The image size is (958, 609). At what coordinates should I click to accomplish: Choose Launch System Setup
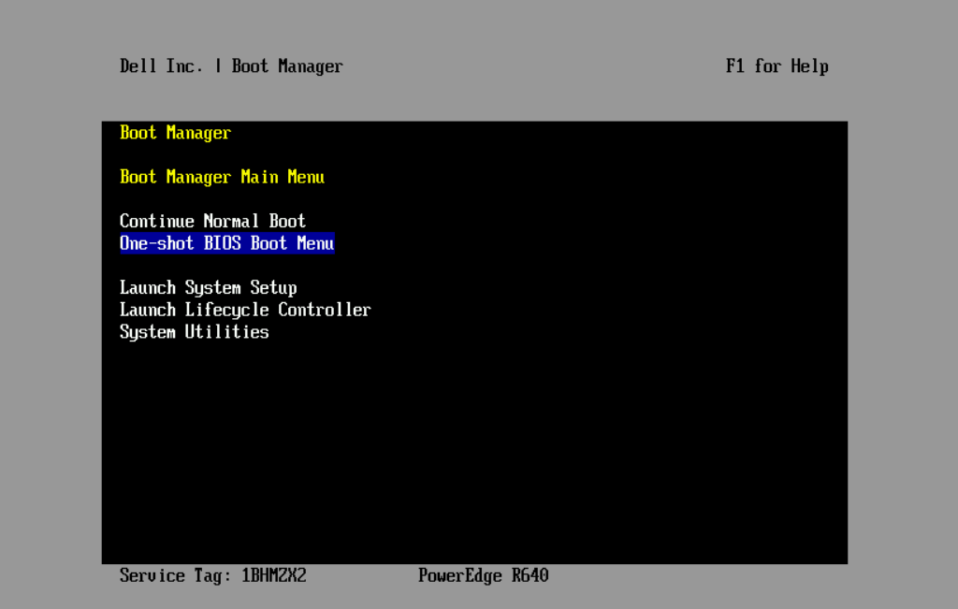[208, 288]
